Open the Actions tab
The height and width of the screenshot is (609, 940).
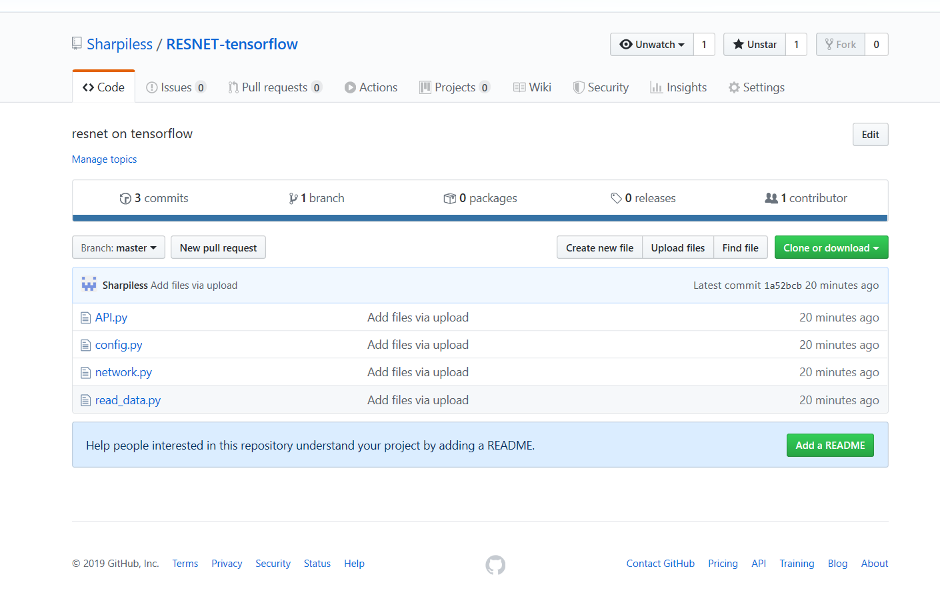click(371, 87)
